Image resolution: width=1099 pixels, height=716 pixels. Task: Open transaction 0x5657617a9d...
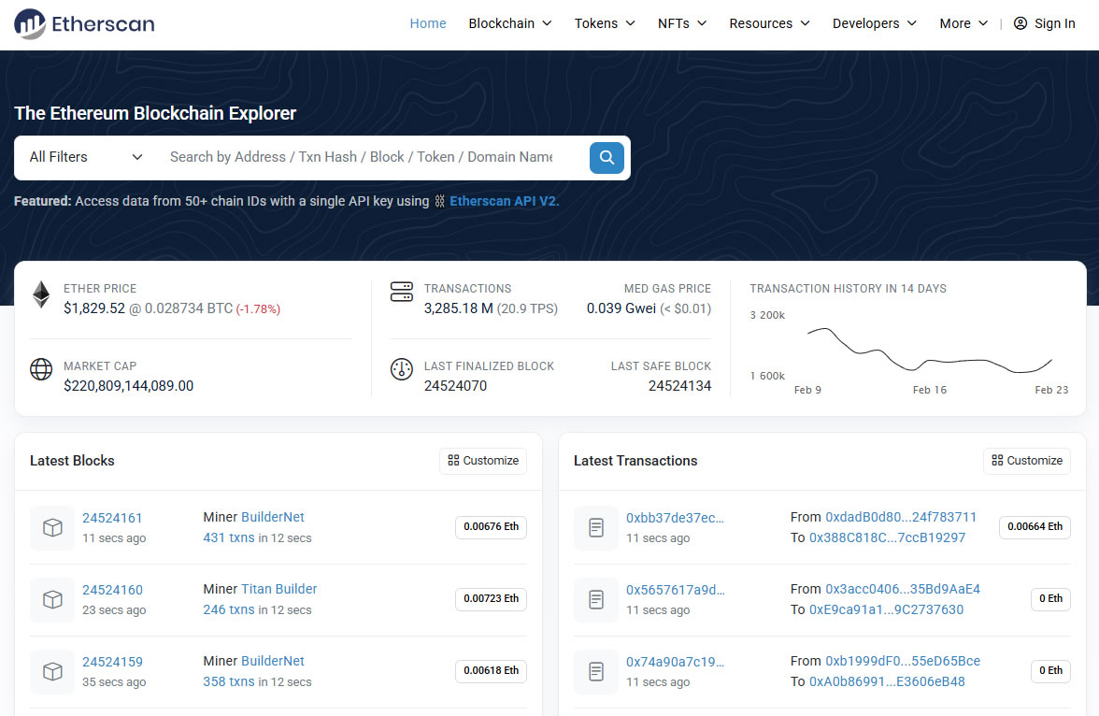[676, 590]
